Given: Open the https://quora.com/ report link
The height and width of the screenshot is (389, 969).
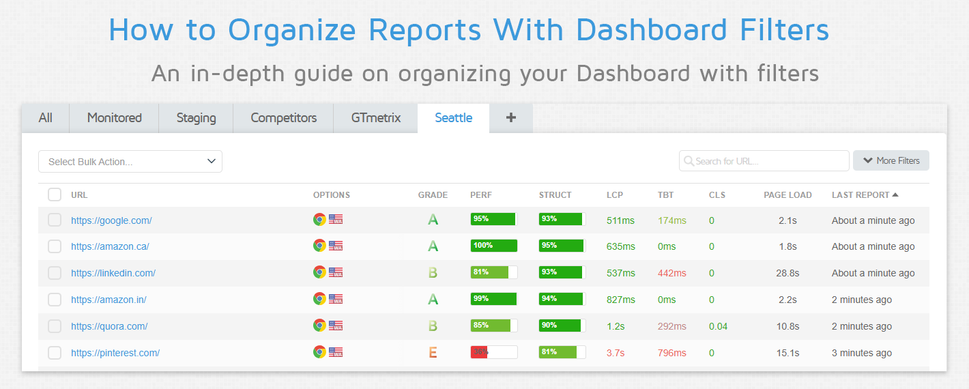Looking at the screenshot, I should pyautogui.click(x=109, y=327).
